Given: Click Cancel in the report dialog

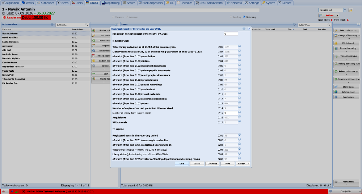Looking at the screenshot, I should pos(197,164).
